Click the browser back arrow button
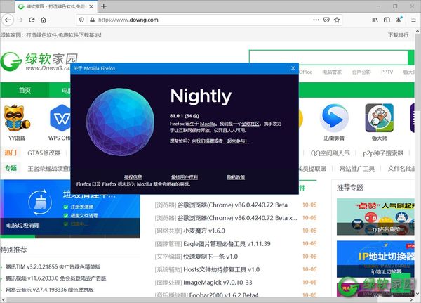The width and height of the screenshot is (421, 303). coord(8,20)
